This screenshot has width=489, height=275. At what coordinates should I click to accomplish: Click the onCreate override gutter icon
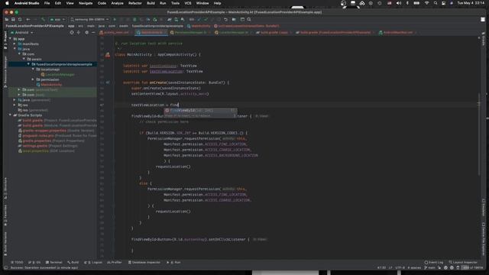108,82
